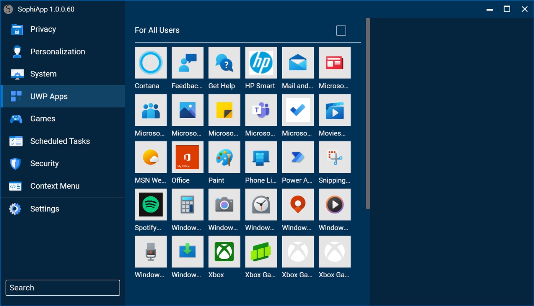Switch to the Games section

(x=42, y=119)
